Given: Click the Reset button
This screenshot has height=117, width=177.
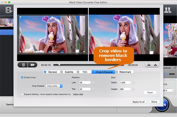Looking at the screenshot, I should tap(150, 93).
